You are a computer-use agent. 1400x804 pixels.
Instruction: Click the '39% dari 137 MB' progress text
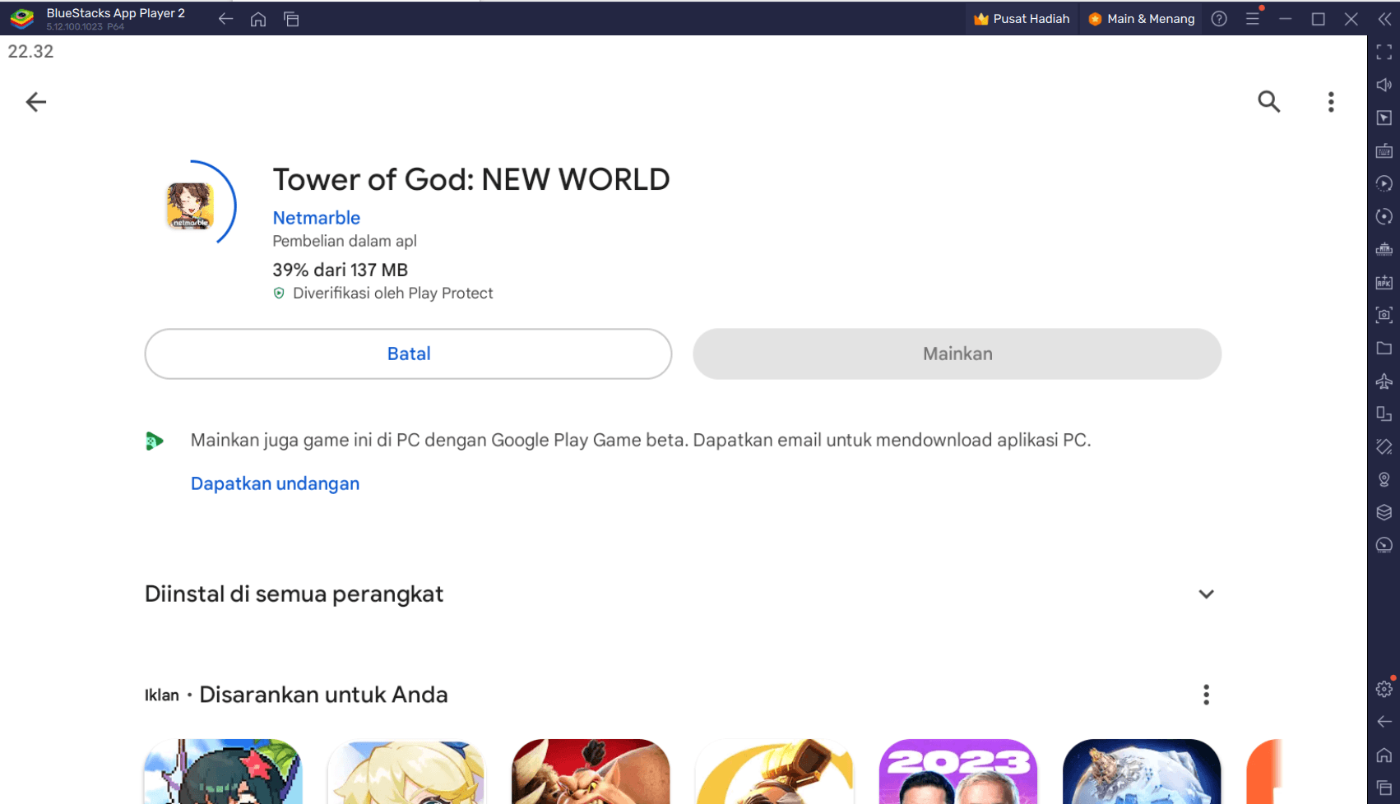click(340, 270)
